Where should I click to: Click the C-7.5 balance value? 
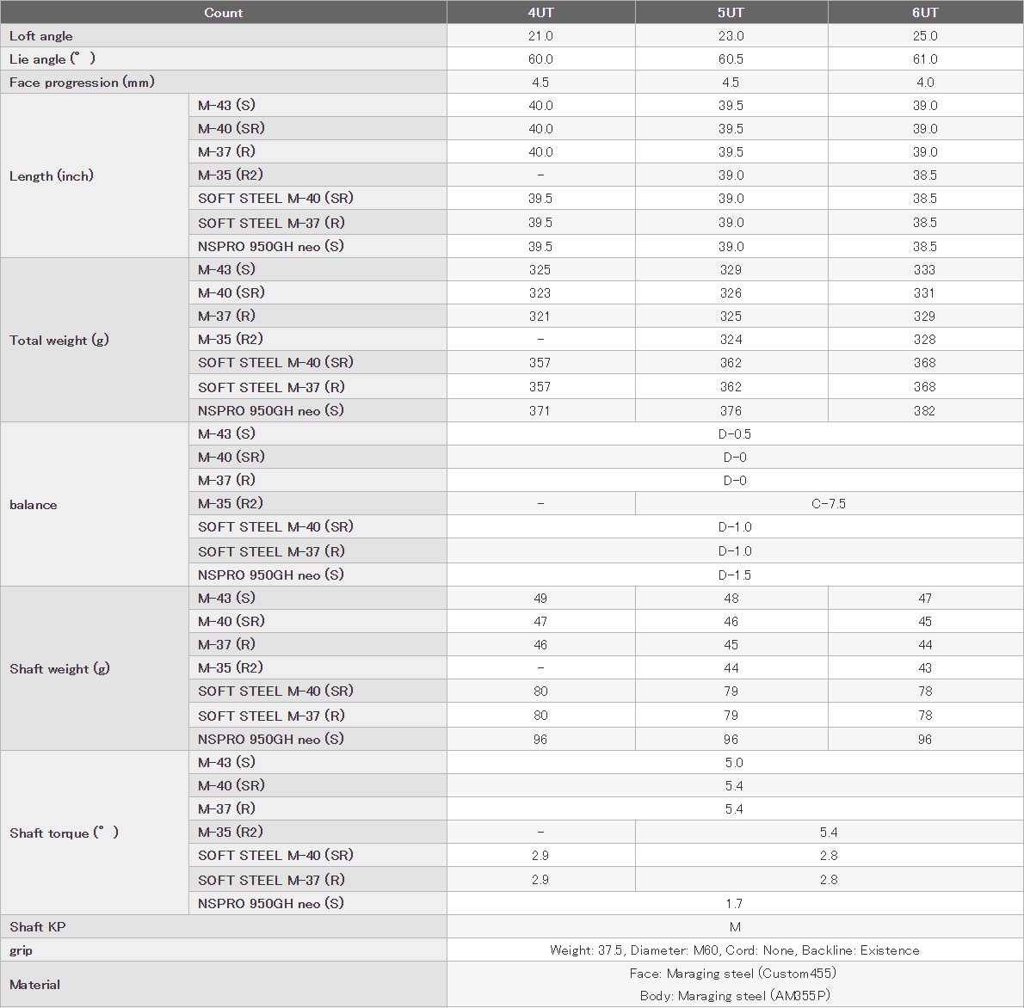pos(829,504)
